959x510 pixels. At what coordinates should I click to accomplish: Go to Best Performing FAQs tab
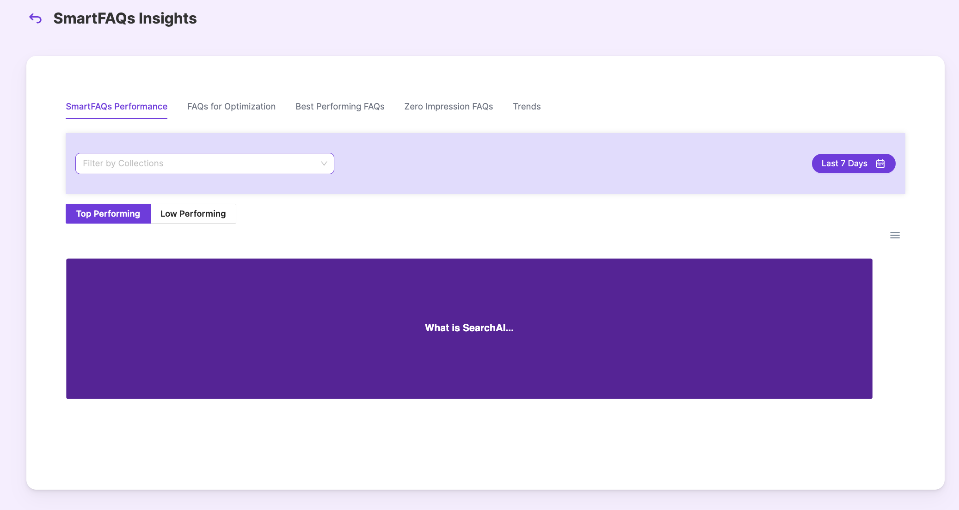[340, 106]
